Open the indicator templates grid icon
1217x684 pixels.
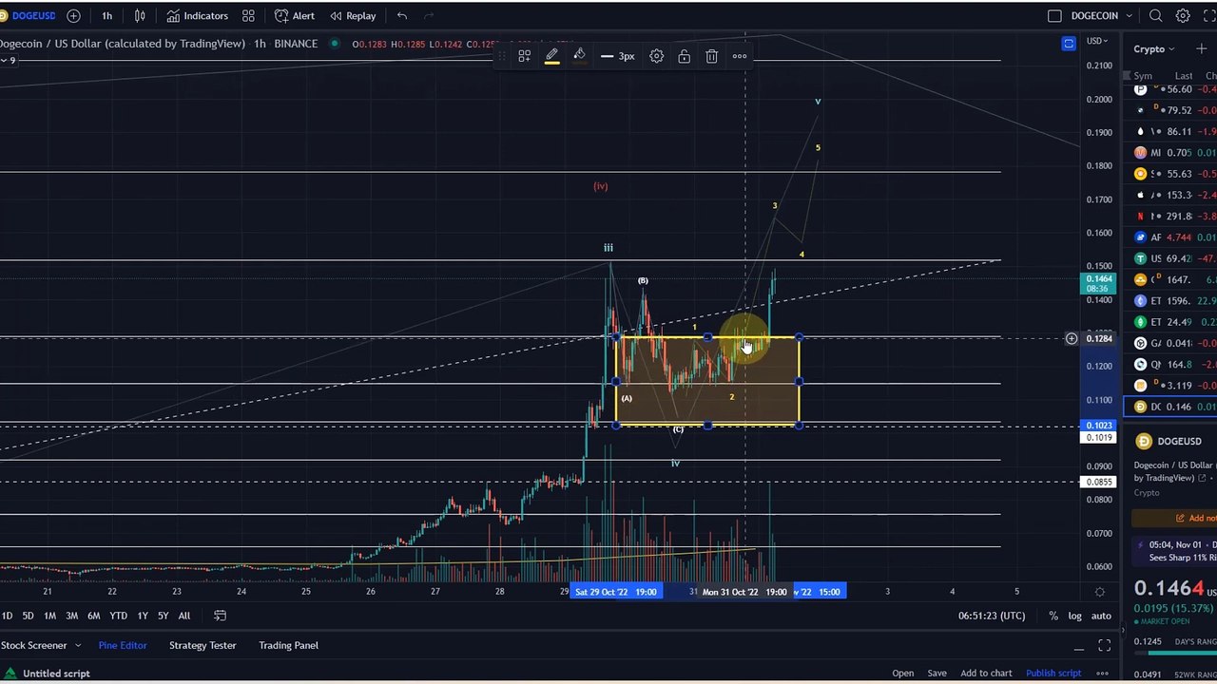pos(248,15)
